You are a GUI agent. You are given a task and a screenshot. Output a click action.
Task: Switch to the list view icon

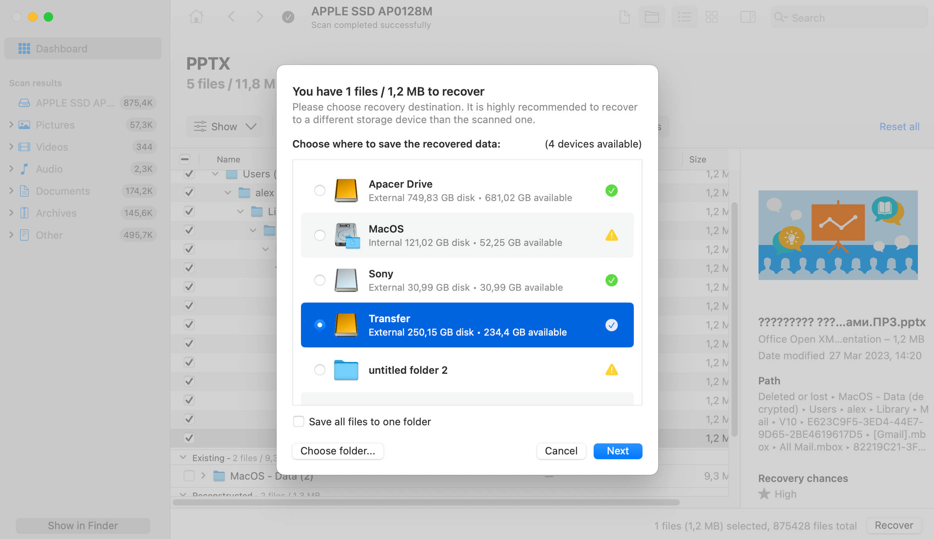684,17
